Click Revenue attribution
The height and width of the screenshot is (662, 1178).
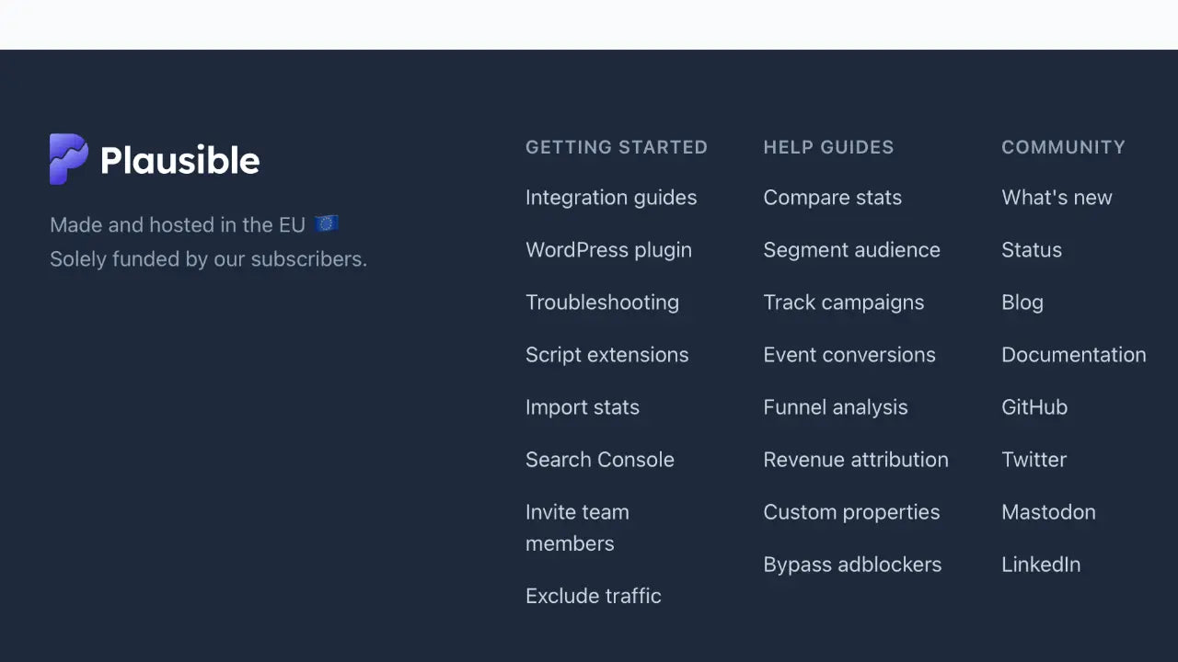(x=855, y=459)
